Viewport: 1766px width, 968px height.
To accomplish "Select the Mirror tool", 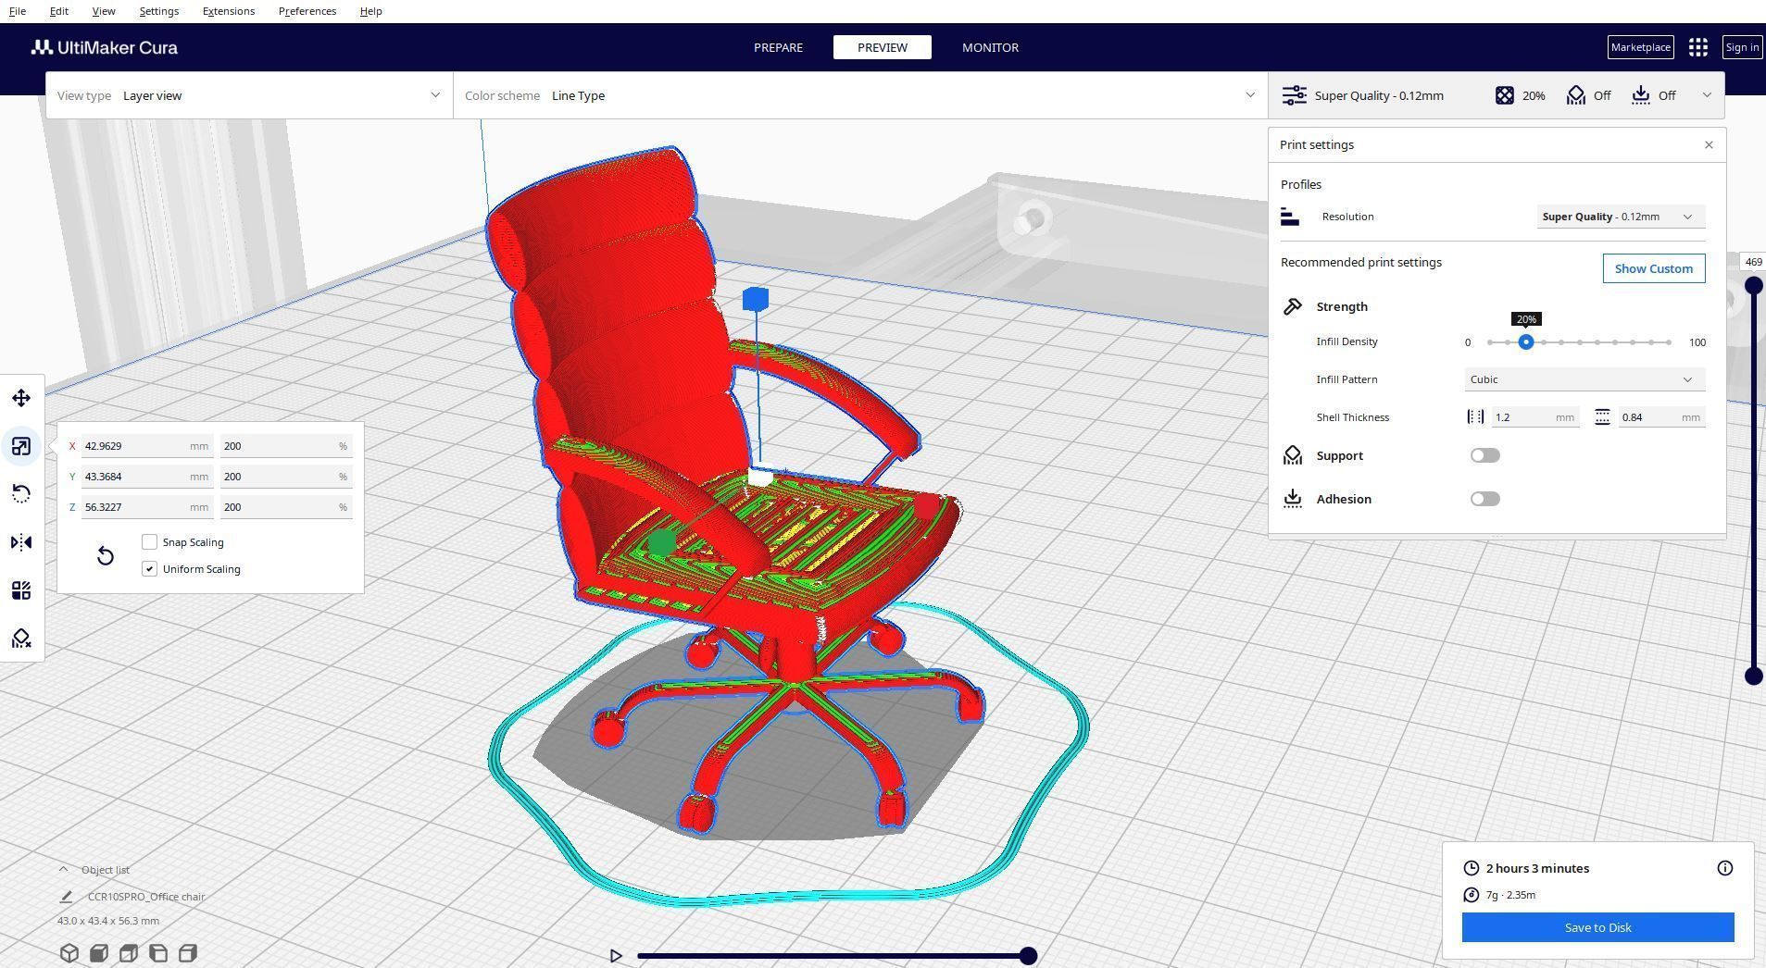I will tap(21, 542).
